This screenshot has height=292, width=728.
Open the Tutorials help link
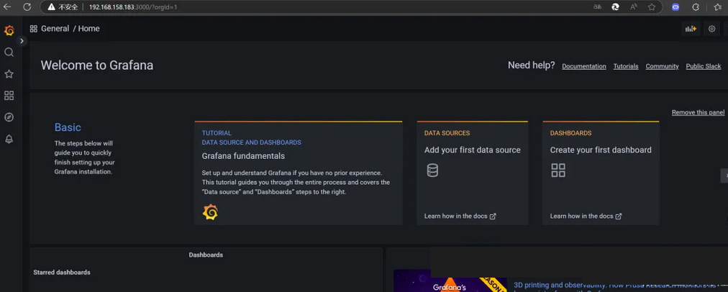click(626, 66)
